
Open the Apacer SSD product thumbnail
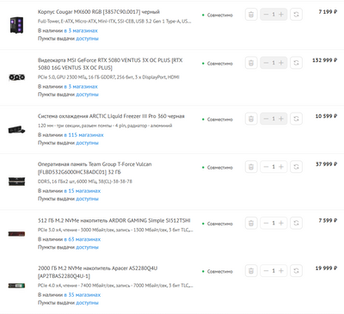[16, 286]
